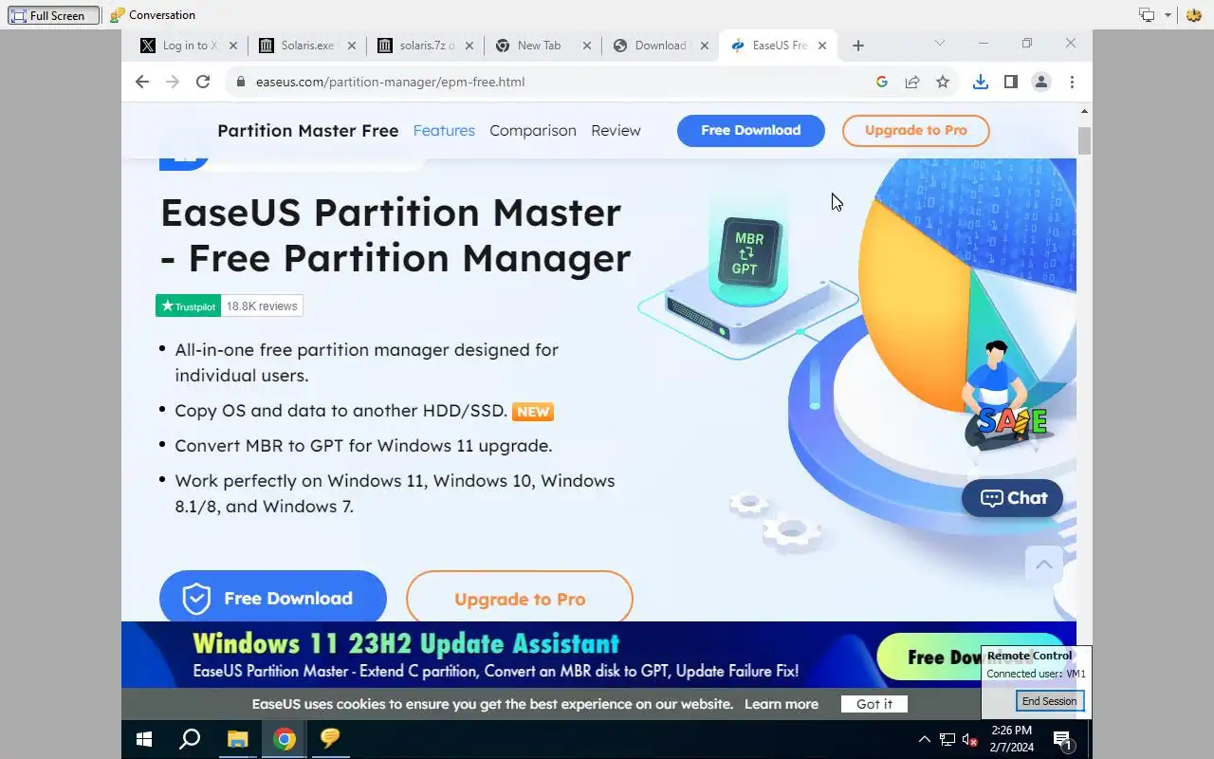Open the notification center icon
1214x759 pixels.
pyautogui.click(x=1062, y=740)
